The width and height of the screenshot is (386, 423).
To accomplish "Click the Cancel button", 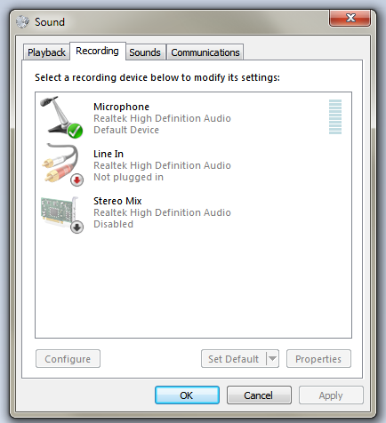I will [x=259, y=395].
